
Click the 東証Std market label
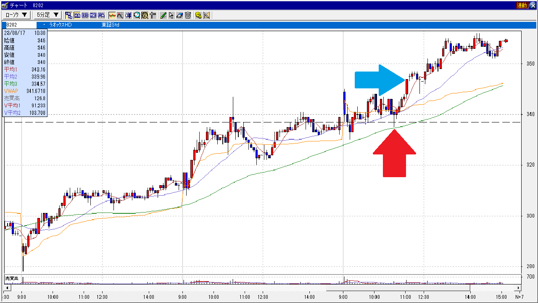(111, 25)
